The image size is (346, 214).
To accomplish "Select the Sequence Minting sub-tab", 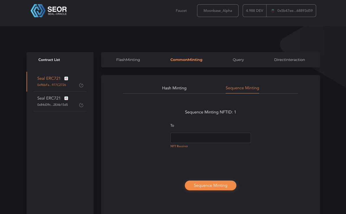I will point(242,88).
